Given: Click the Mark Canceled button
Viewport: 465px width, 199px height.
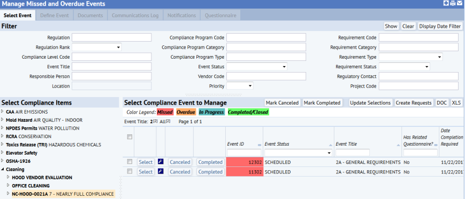Looking at the screenshot, I should tap(282, 102).
